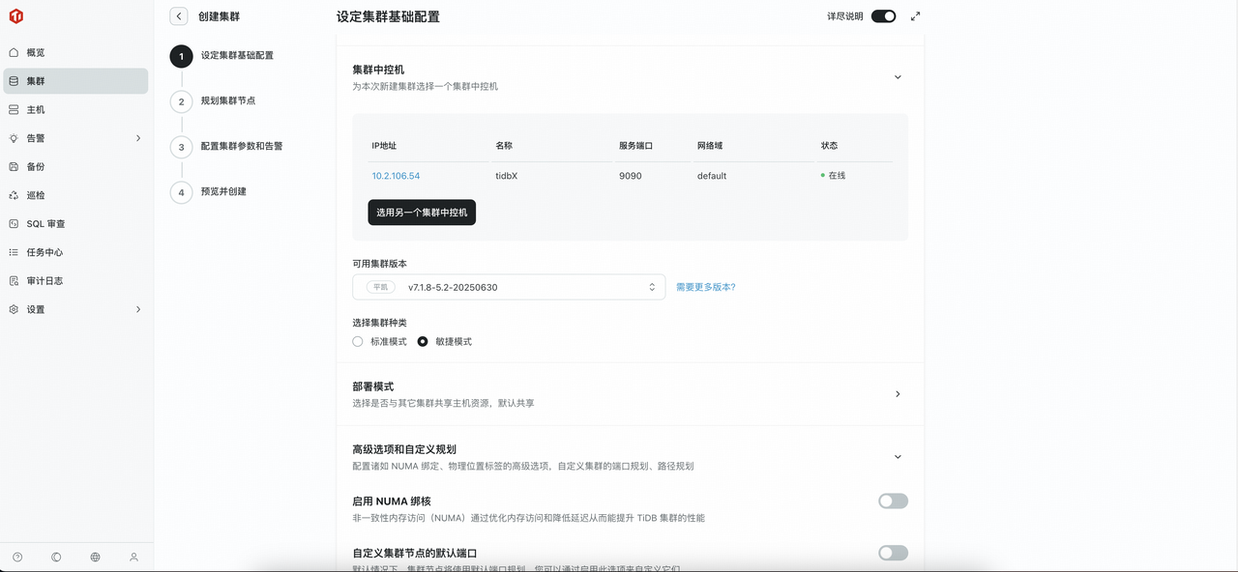Image resolution: width=1238 pixels, height=572 pixels.
Task: Click the fullscreen expand icon at top right
Action: (916, 16)
